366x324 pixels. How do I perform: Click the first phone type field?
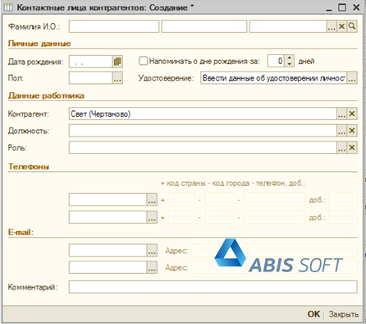pos(108,200)
